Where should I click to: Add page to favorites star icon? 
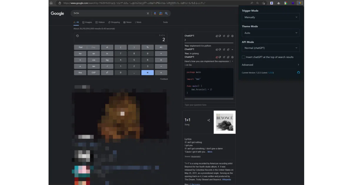263,3
